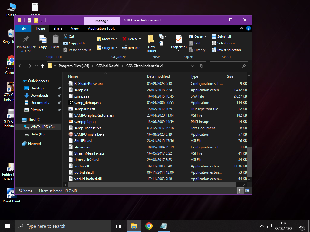Select the Home ribbon tab

pyautogui.click(x=40, y=28)
